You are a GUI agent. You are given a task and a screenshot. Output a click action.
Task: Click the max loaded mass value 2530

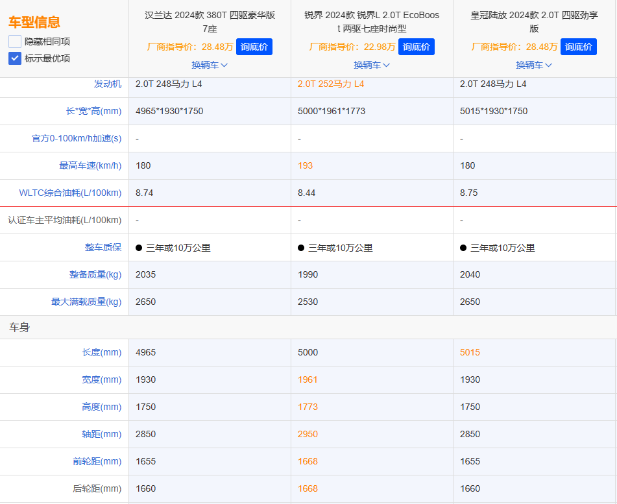click(x=308, y=302)
